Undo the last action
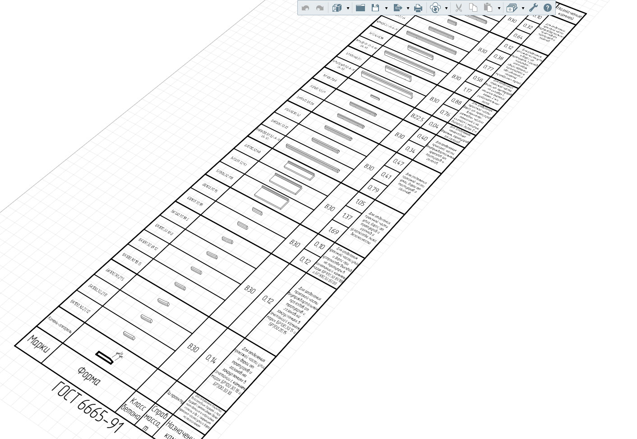 pos(305,8)
